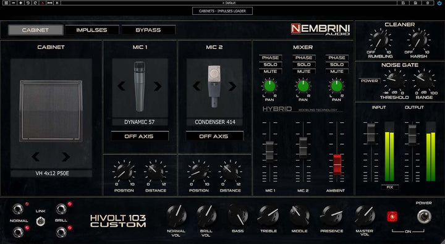Click the BYPASS tab
This screenshot has height=244, width=445.
pyautogui.click(x=148, y=30)
